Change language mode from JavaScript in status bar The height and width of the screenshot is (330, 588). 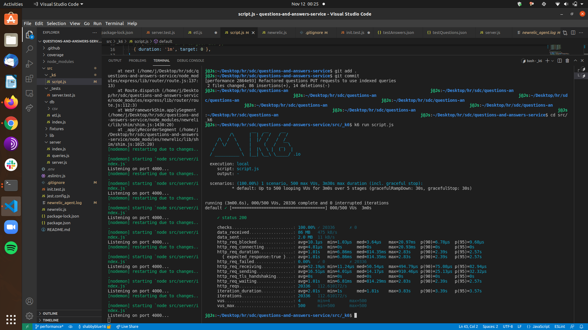[x=541, y=327]
